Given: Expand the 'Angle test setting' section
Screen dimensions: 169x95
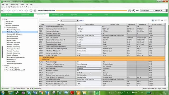Looking at the screenshot, I should 42,58.
